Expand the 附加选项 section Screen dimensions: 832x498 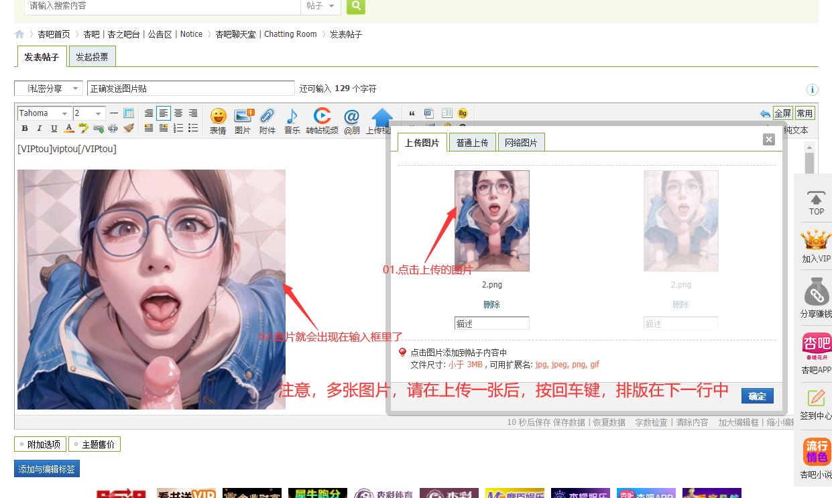(x=41, y=444)
